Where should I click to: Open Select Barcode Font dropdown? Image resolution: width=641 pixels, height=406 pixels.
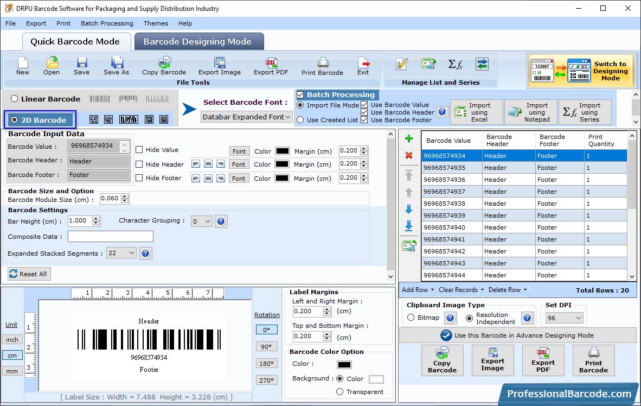247,117
